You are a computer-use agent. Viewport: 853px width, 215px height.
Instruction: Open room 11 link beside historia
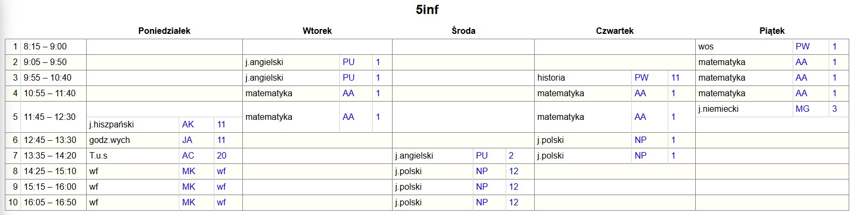click(675, 78)
